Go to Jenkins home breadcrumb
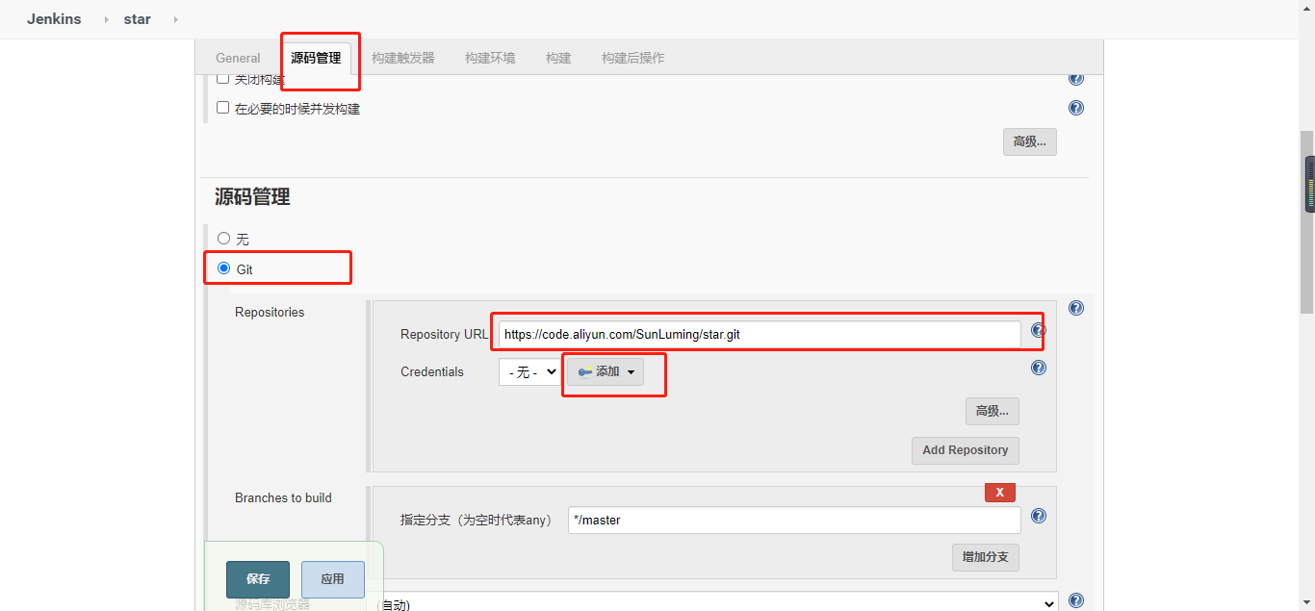The image size is (1315, 611). tap(54, 19)
